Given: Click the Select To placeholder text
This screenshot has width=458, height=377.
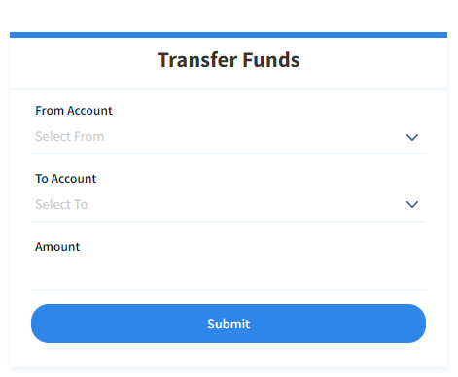Looking at the screenshot, I should [61, 205].
